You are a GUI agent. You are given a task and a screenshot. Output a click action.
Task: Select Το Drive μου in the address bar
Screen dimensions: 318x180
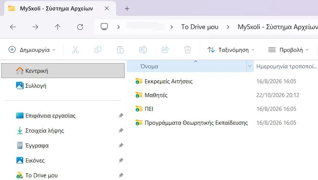(x=200, y=27)
